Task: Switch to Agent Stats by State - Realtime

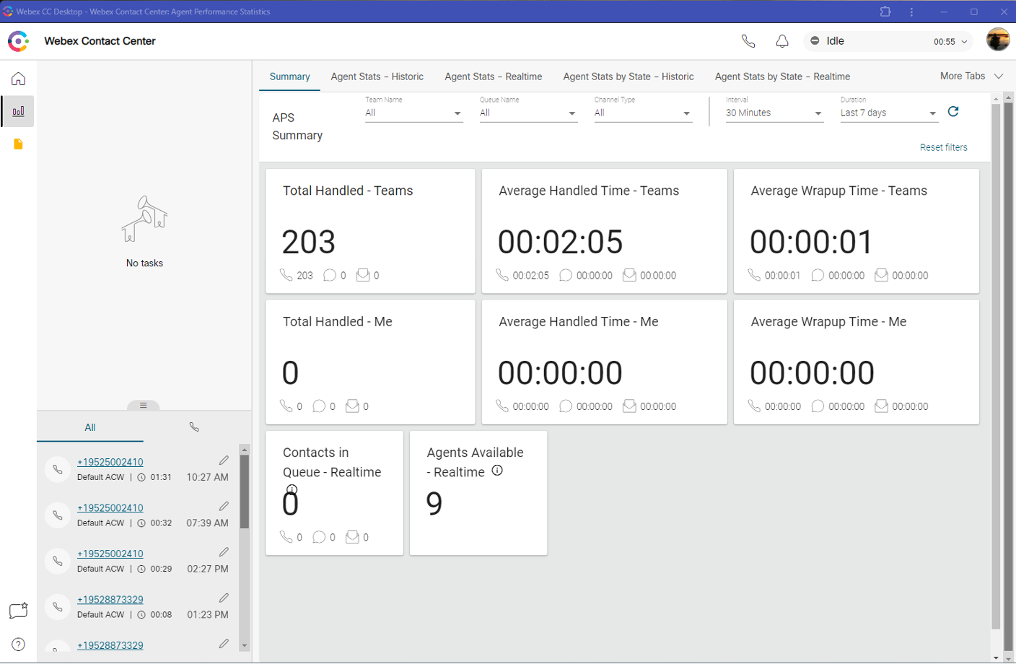Action: pyautogui.click(x=782, y=77)
